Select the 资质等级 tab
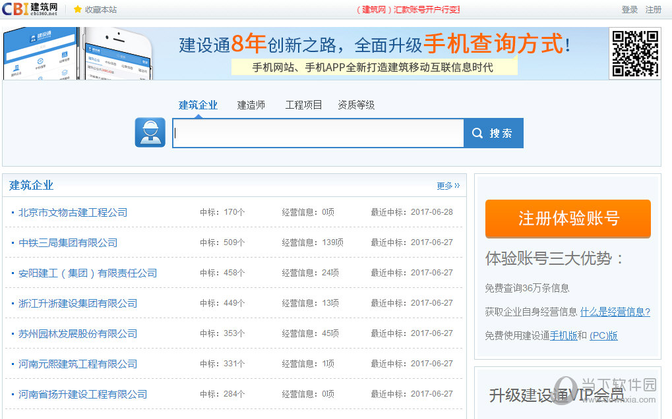The image size is (672, 419). click(356, 104)
